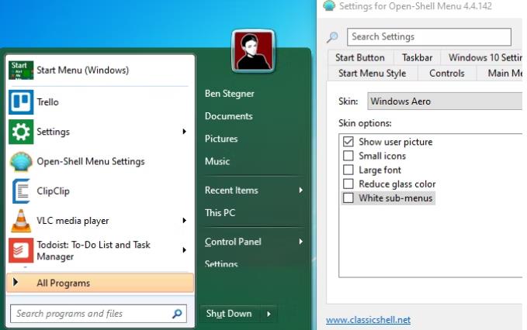
Task: Enable White sub-menus checkbox
Action: [348, 198]
